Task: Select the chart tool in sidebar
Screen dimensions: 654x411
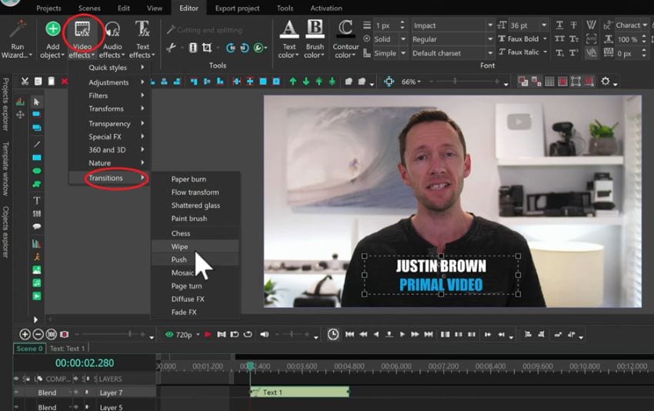Action: 37,243
